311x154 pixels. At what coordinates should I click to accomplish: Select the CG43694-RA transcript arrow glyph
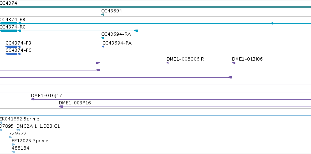click(103, 38)
